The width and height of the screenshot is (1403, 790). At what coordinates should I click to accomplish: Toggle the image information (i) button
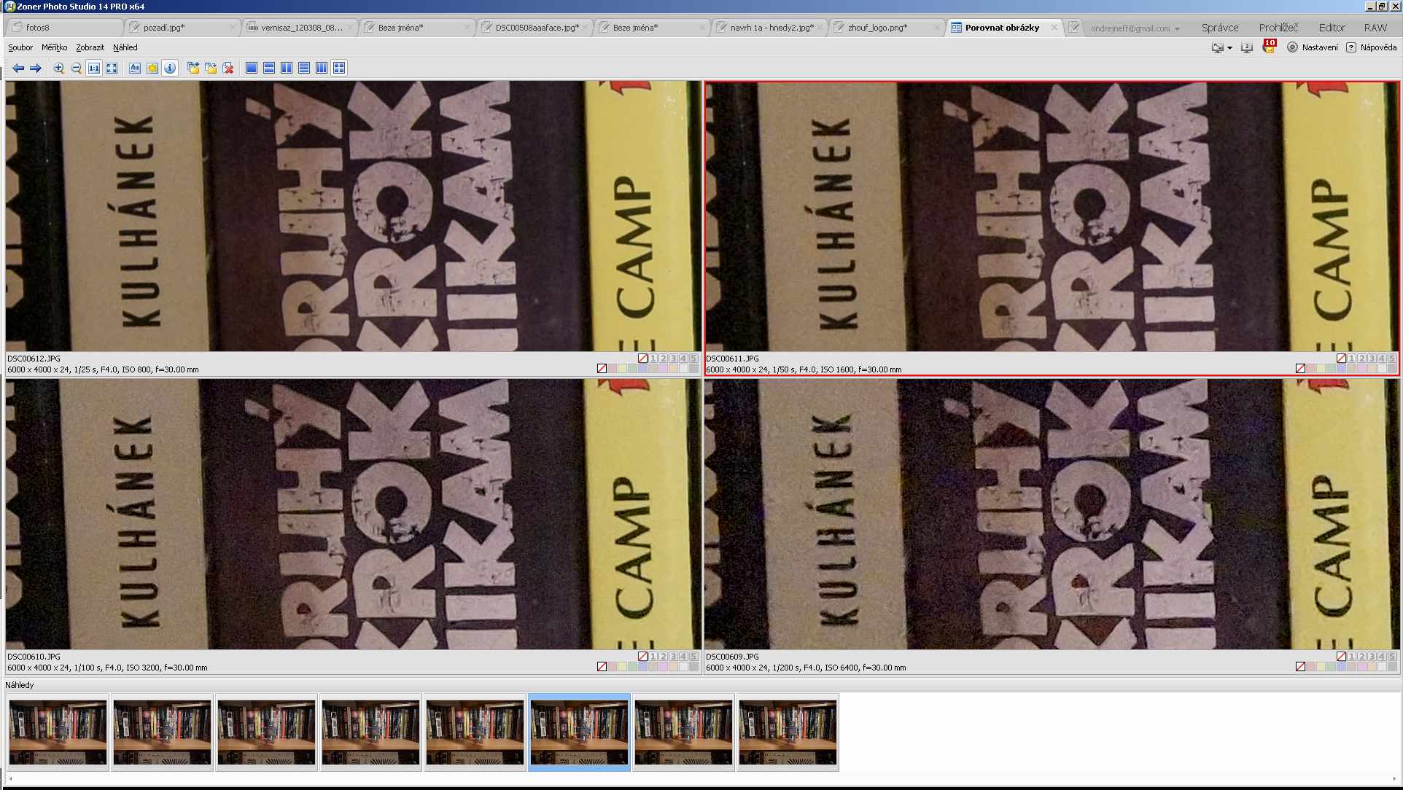pyautogui.click(x=170, y=68)
